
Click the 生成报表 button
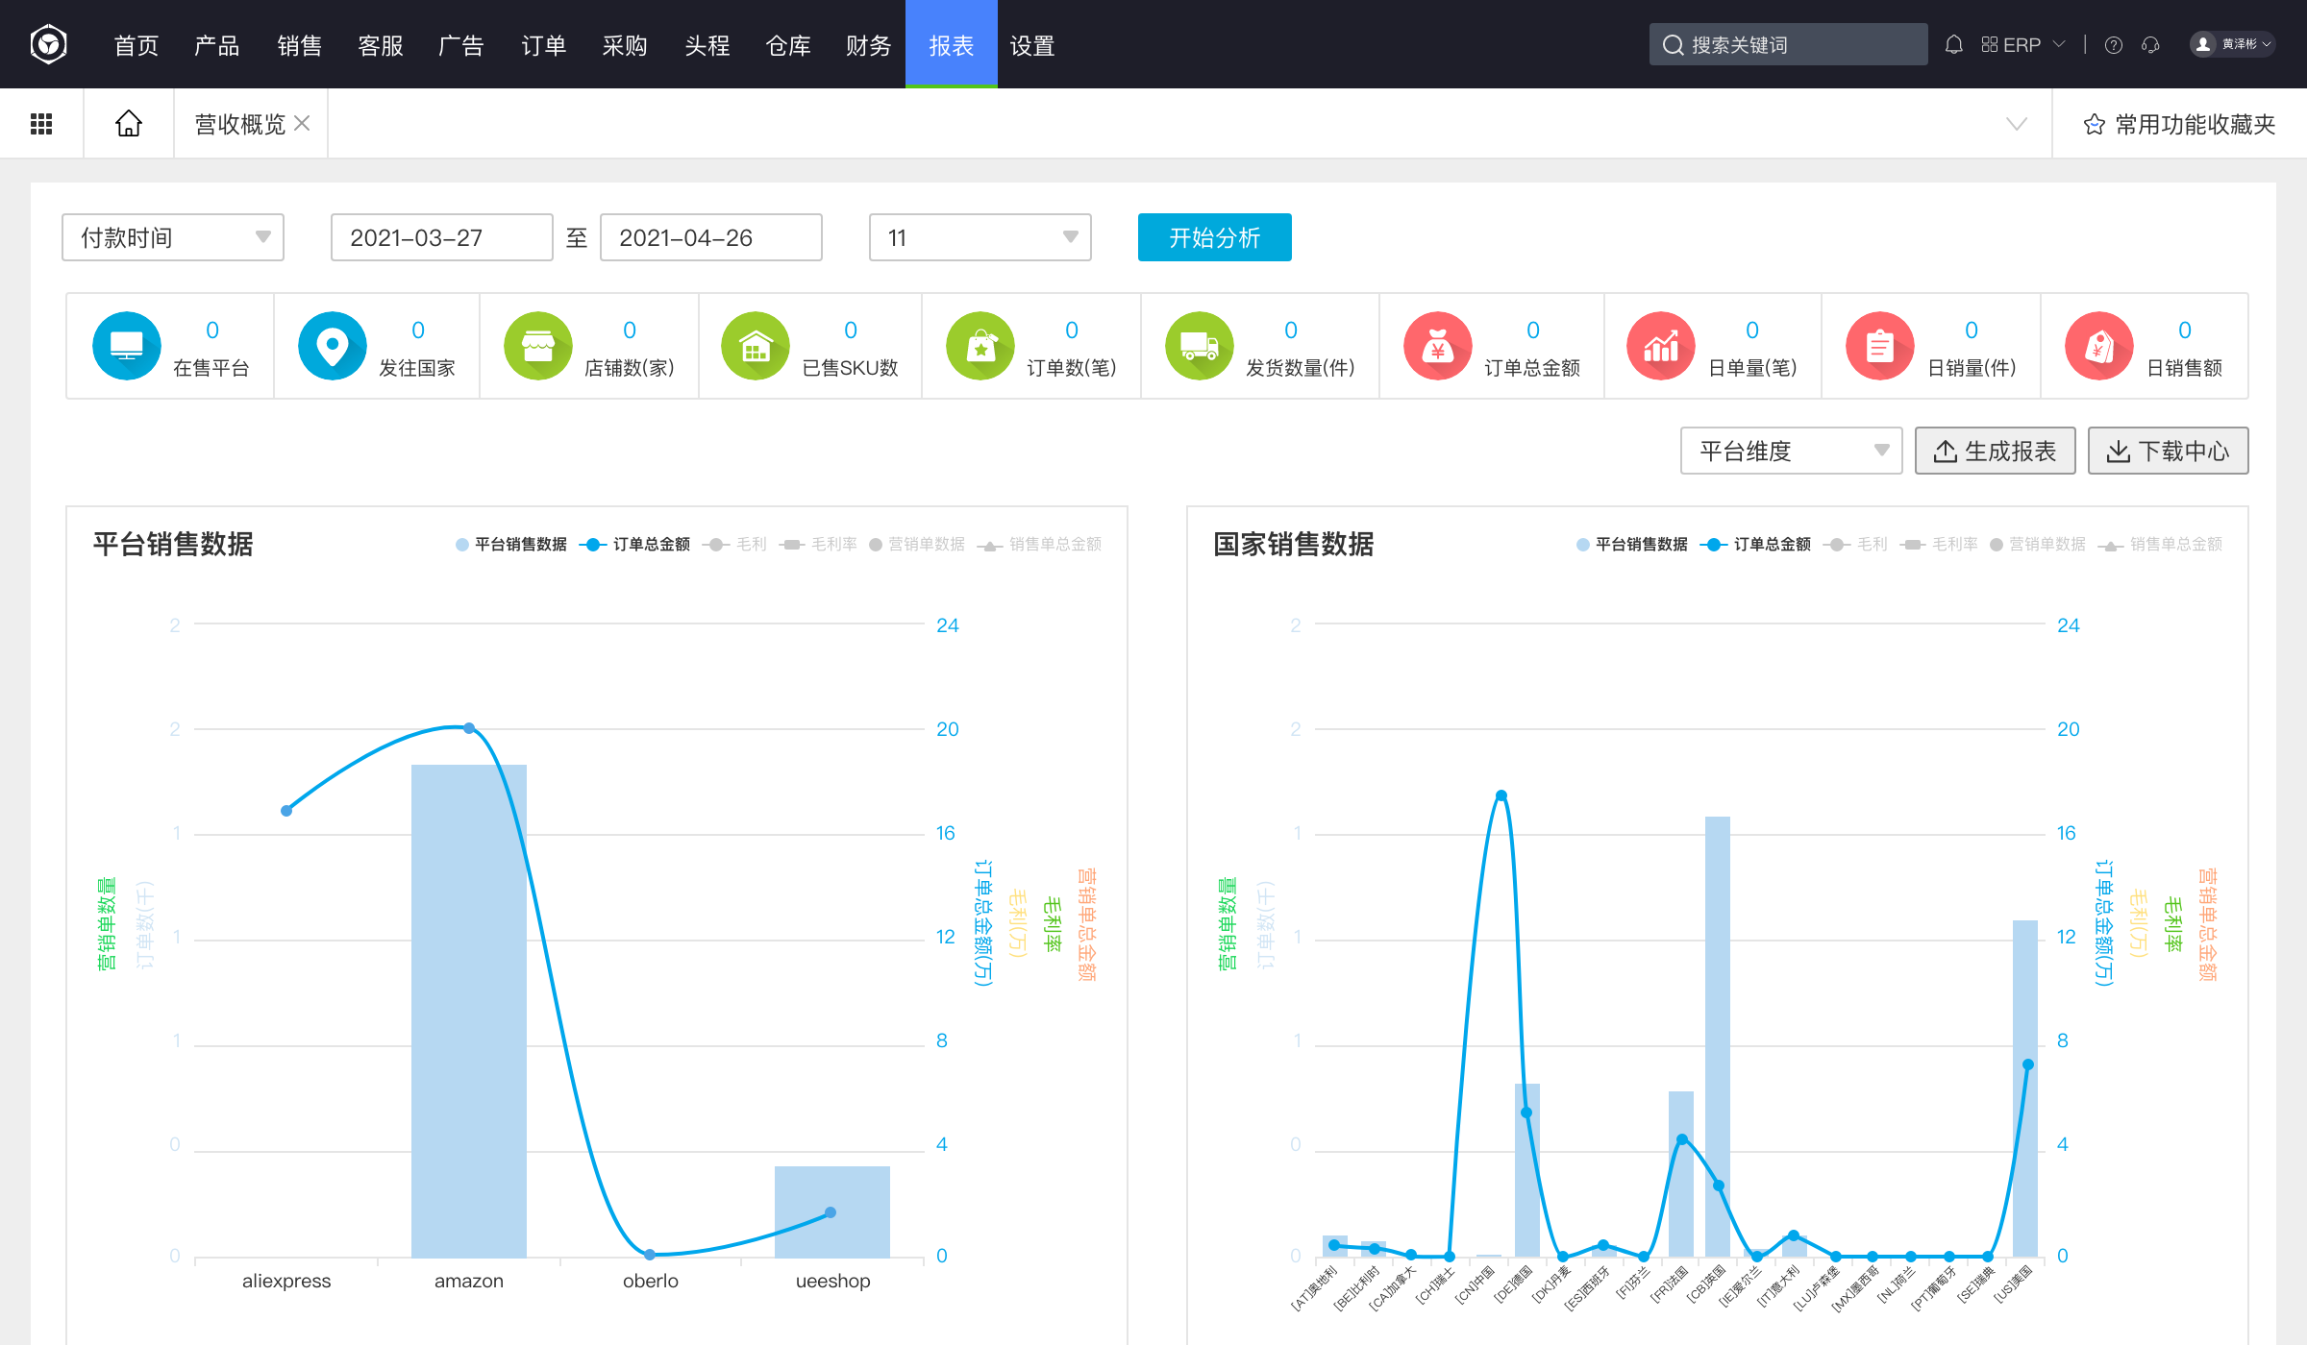(1995, 451)
